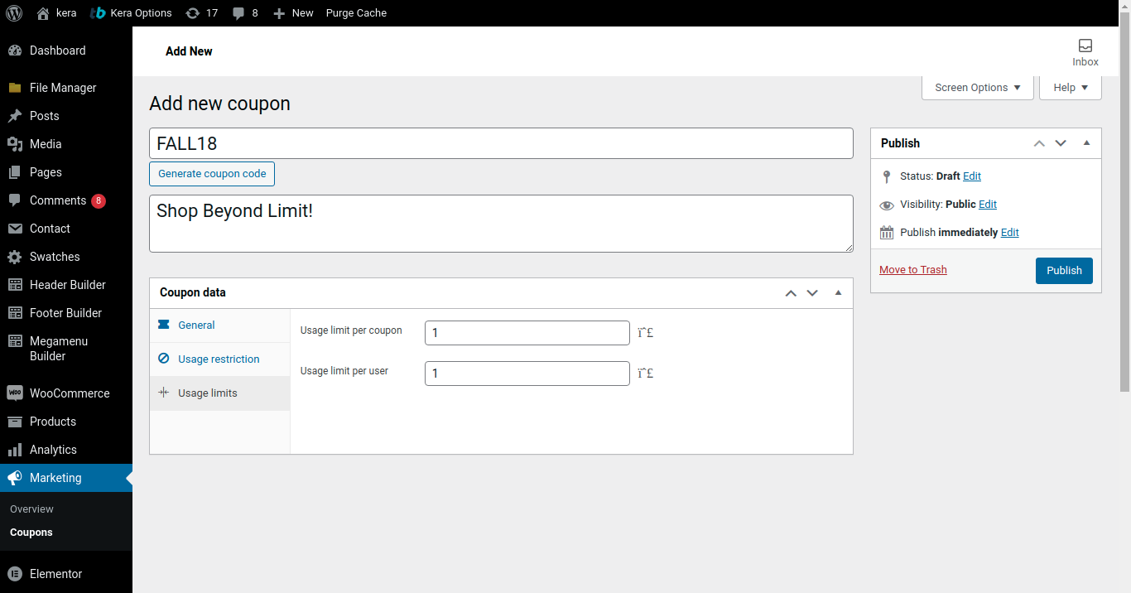Open WooCommerce menu label

point(70,393)
